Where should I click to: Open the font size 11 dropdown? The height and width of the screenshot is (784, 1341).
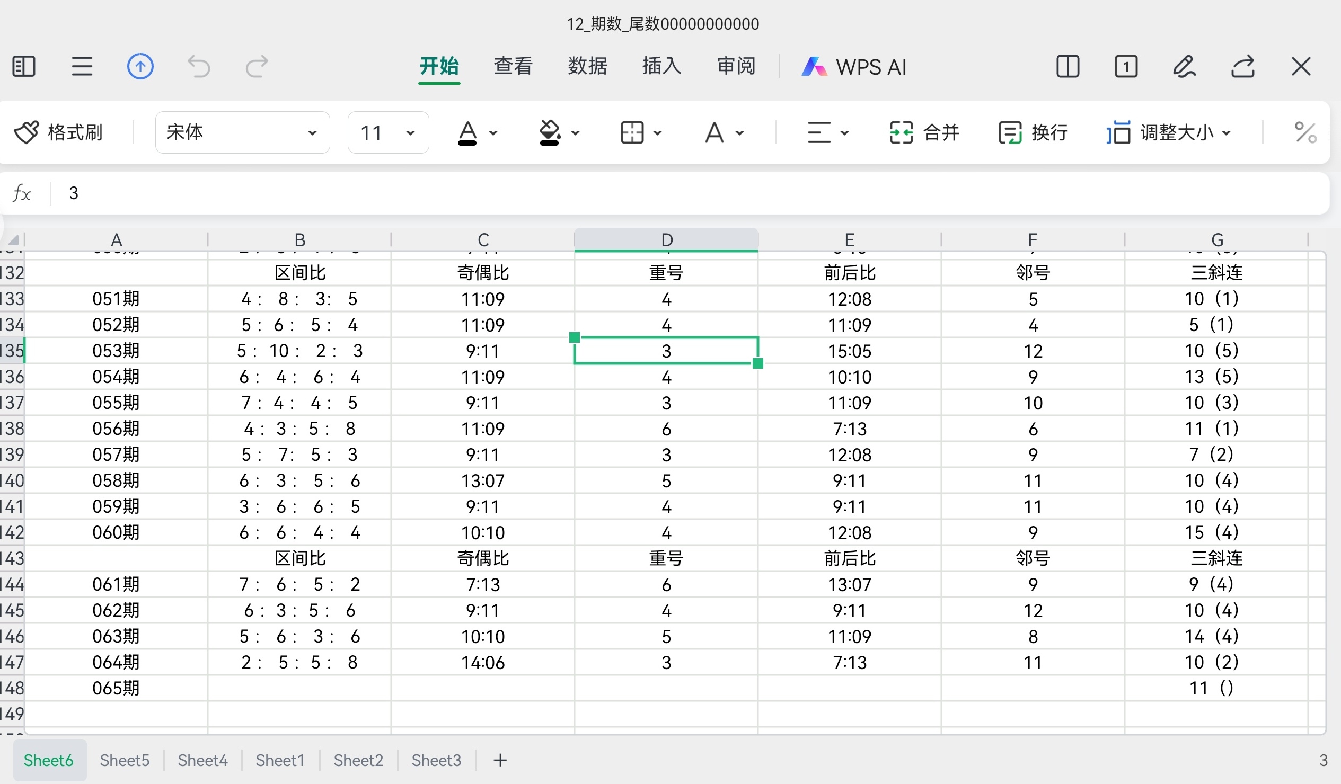click(388, 132)
